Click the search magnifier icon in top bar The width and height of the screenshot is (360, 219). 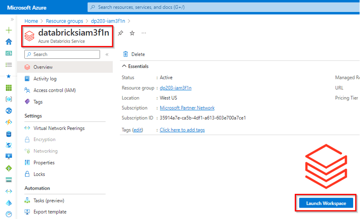point(93,7)
